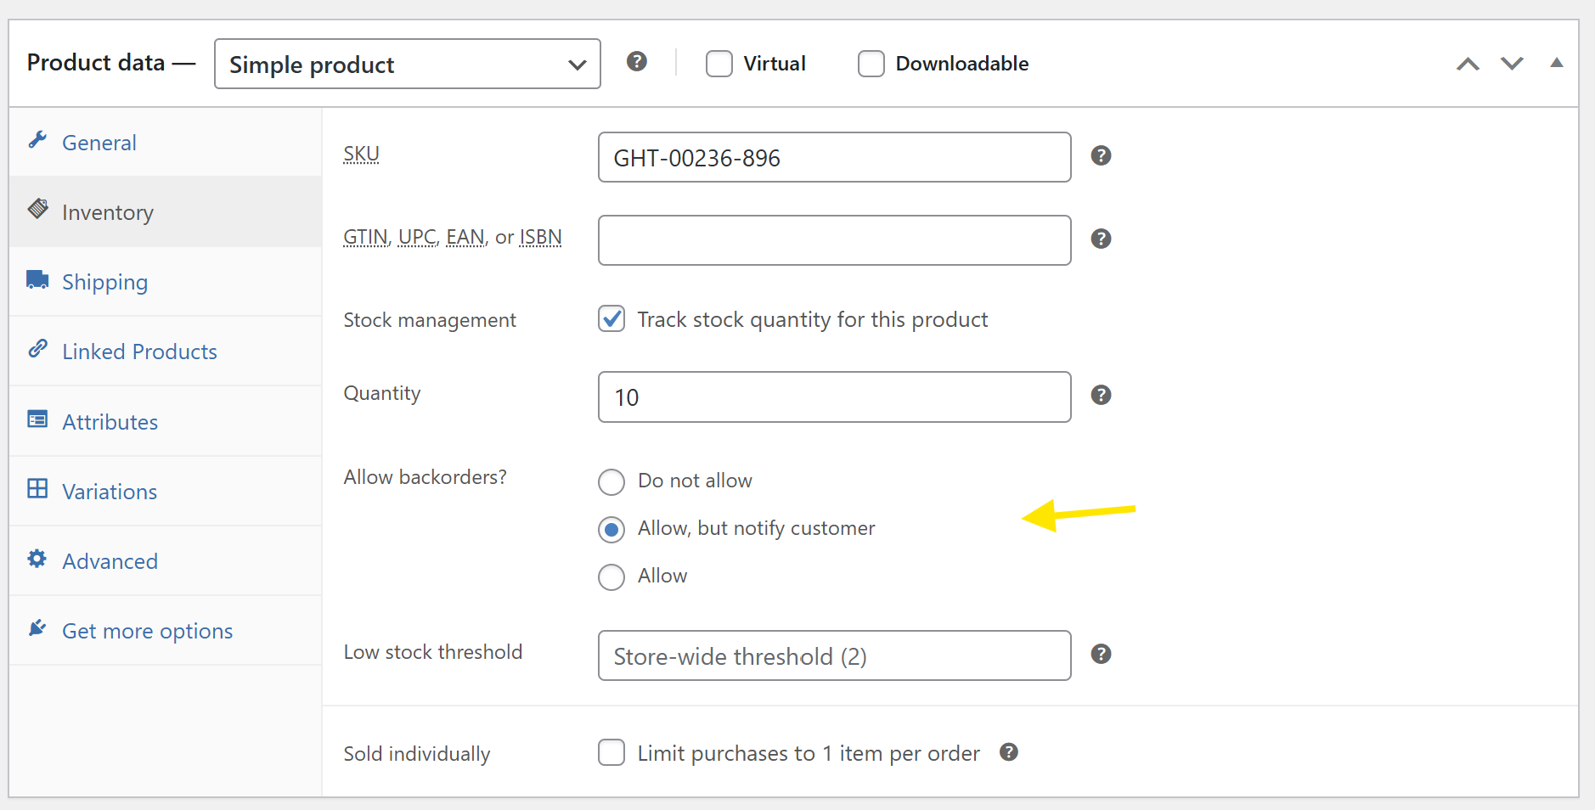Open the Simple product type dropdown
The height and width of the screenshot is (810, 1595).
point(407,65)
